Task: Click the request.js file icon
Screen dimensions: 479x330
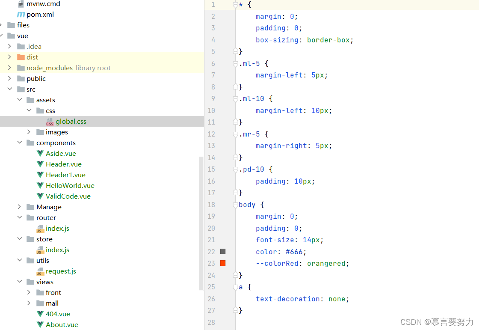Action: tap(40, 271)
